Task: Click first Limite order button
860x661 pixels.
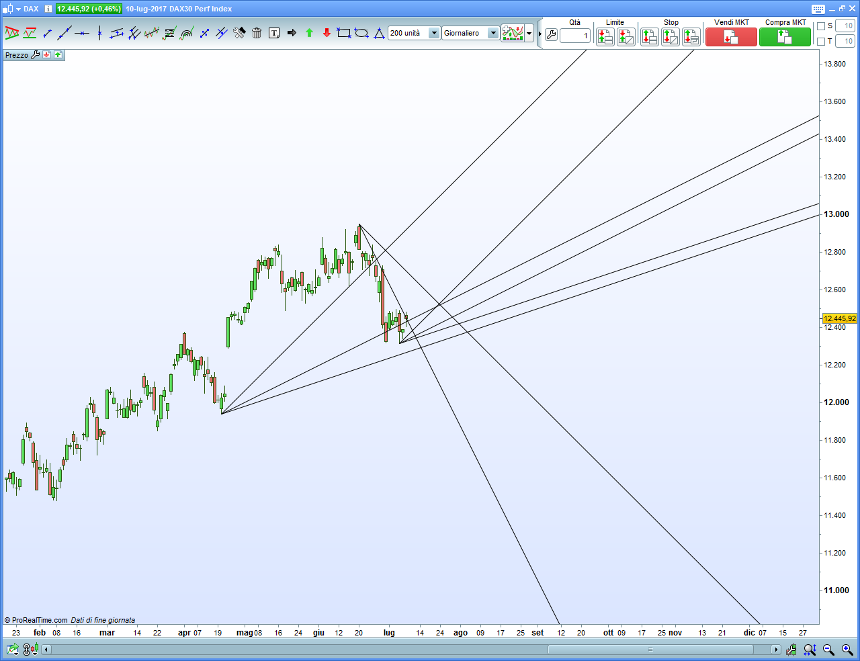Action: point(605,37)
